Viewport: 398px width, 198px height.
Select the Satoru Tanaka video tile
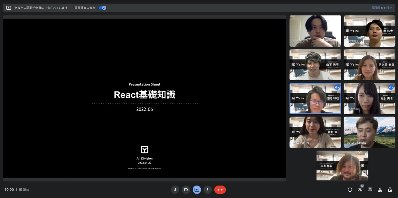click(x=369, y=132)
